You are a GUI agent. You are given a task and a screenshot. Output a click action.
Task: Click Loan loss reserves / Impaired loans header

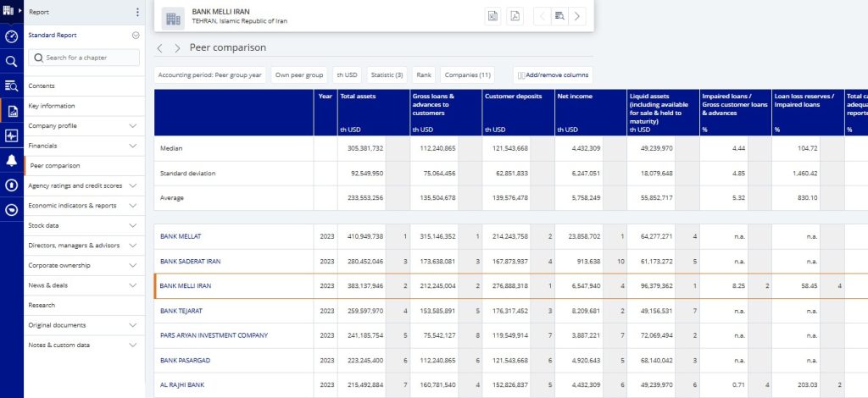pyautogui.click(x=808, y=113)
